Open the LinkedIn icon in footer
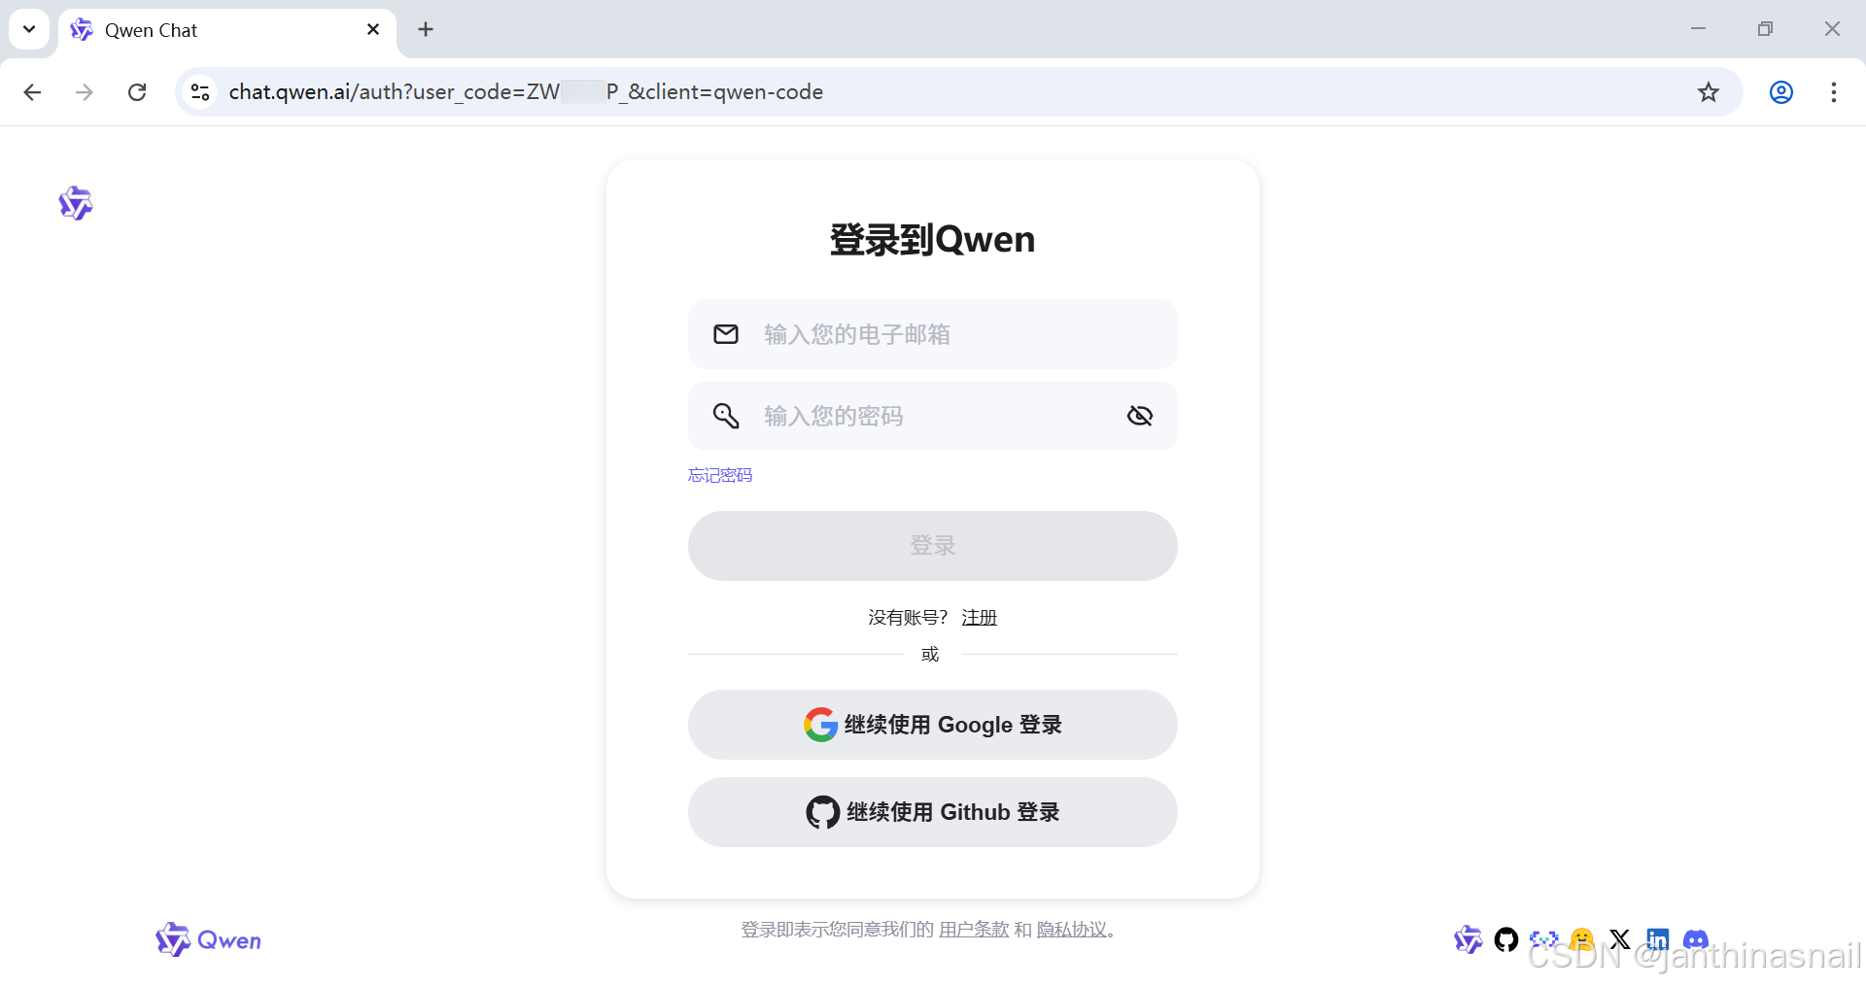Viewport: 1866px width, 986px height. pos(1658,939)
